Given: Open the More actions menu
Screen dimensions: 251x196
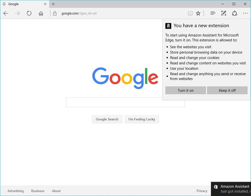Looking at the screenshot, I should coord(245,13).
